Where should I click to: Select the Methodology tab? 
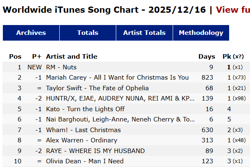click(x=201, y=33)
